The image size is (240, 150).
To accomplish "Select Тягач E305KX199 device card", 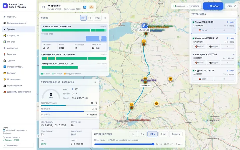I will [x=214, y=26].
